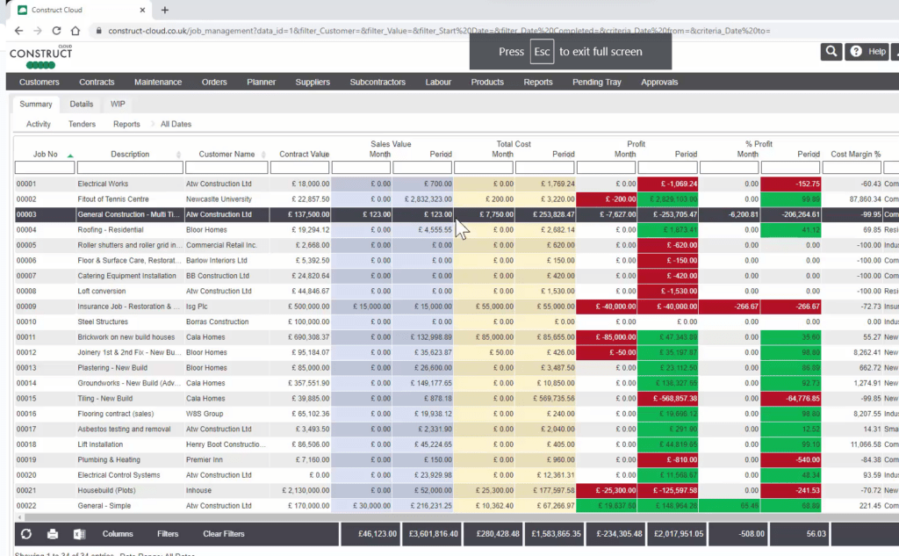Toggle sort arrows on Customer Name column
The width and height of the screenshot is (899, 556).
point(263,155)
